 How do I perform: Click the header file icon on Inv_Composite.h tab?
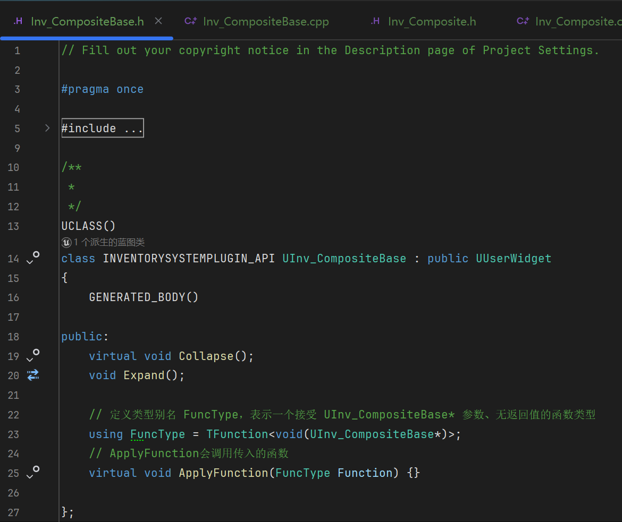[x=375, y=21]
